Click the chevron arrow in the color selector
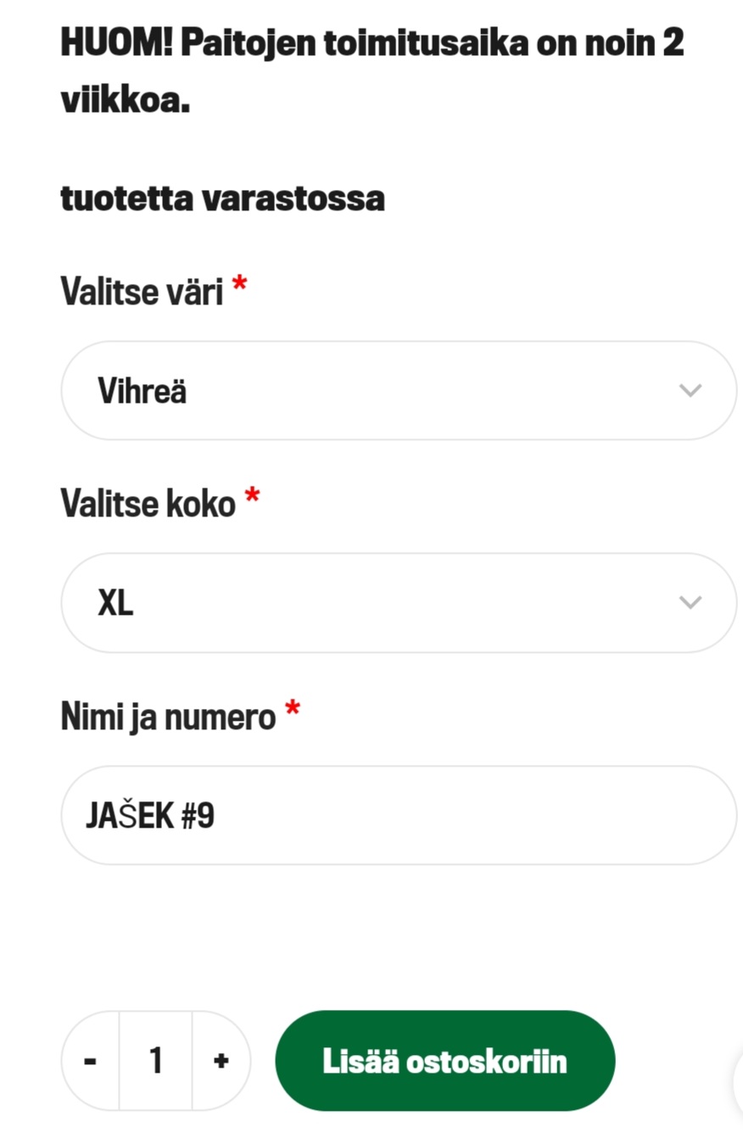 tap(690, 391)
